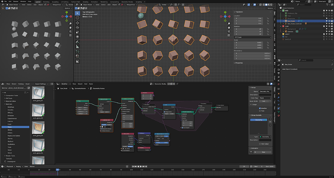The width and height of the screenshot is (334, 178).
Task: Open the Color Tag dropdown
Action: [265, 98]
